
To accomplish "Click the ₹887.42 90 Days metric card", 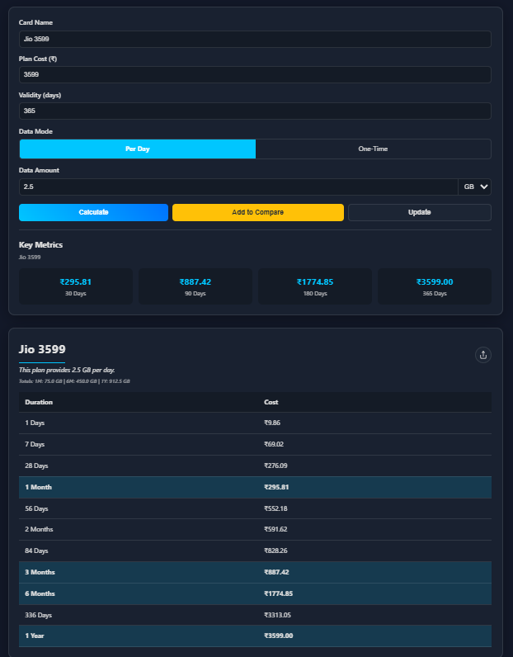I will tap(195, 286).
